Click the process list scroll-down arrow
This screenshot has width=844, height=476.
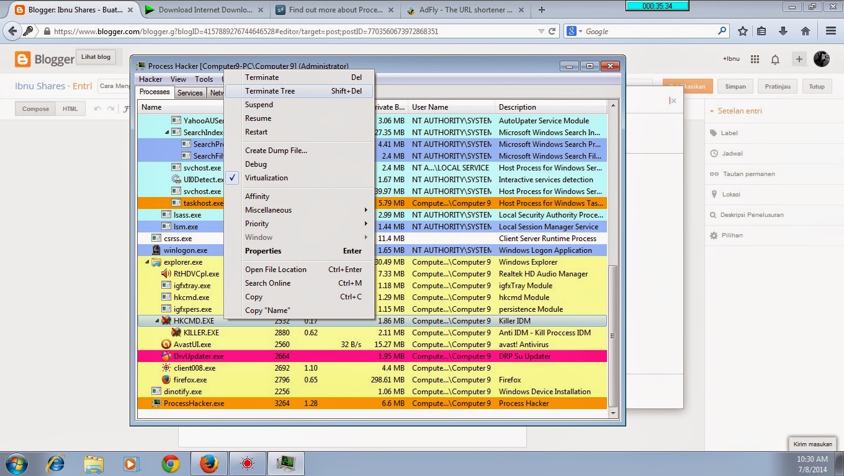tap(613, 412)
